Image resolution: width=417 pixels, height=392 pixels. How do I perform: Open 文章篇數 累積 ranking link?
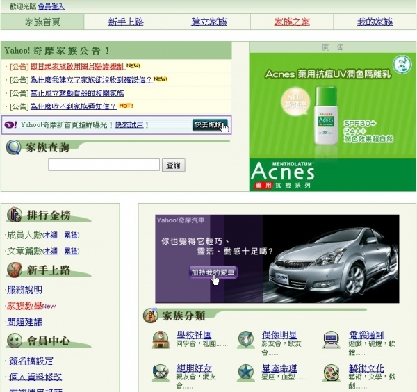[x=71, y=251]
